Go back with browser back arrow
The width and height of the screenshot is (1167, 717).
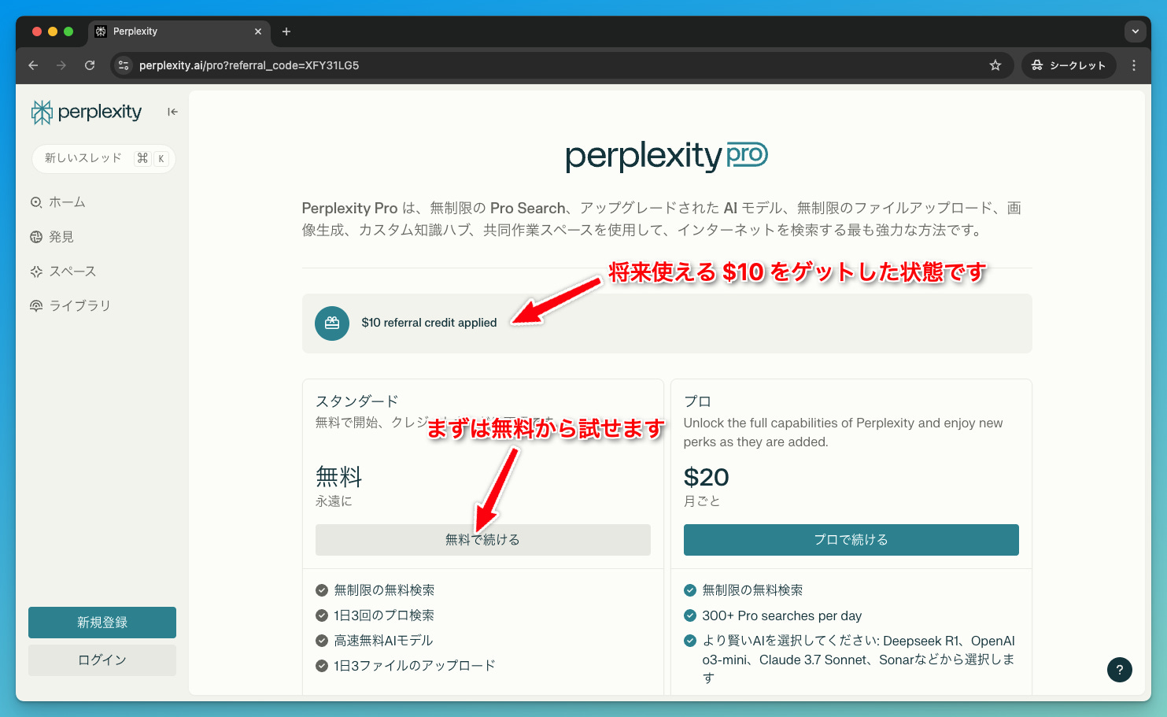coord(33,65)
